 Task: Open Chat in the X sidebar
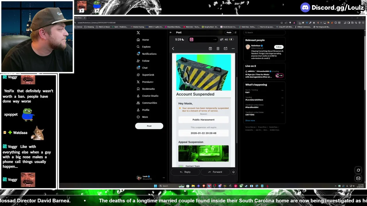pyautogui.click(x=142, y=68)
